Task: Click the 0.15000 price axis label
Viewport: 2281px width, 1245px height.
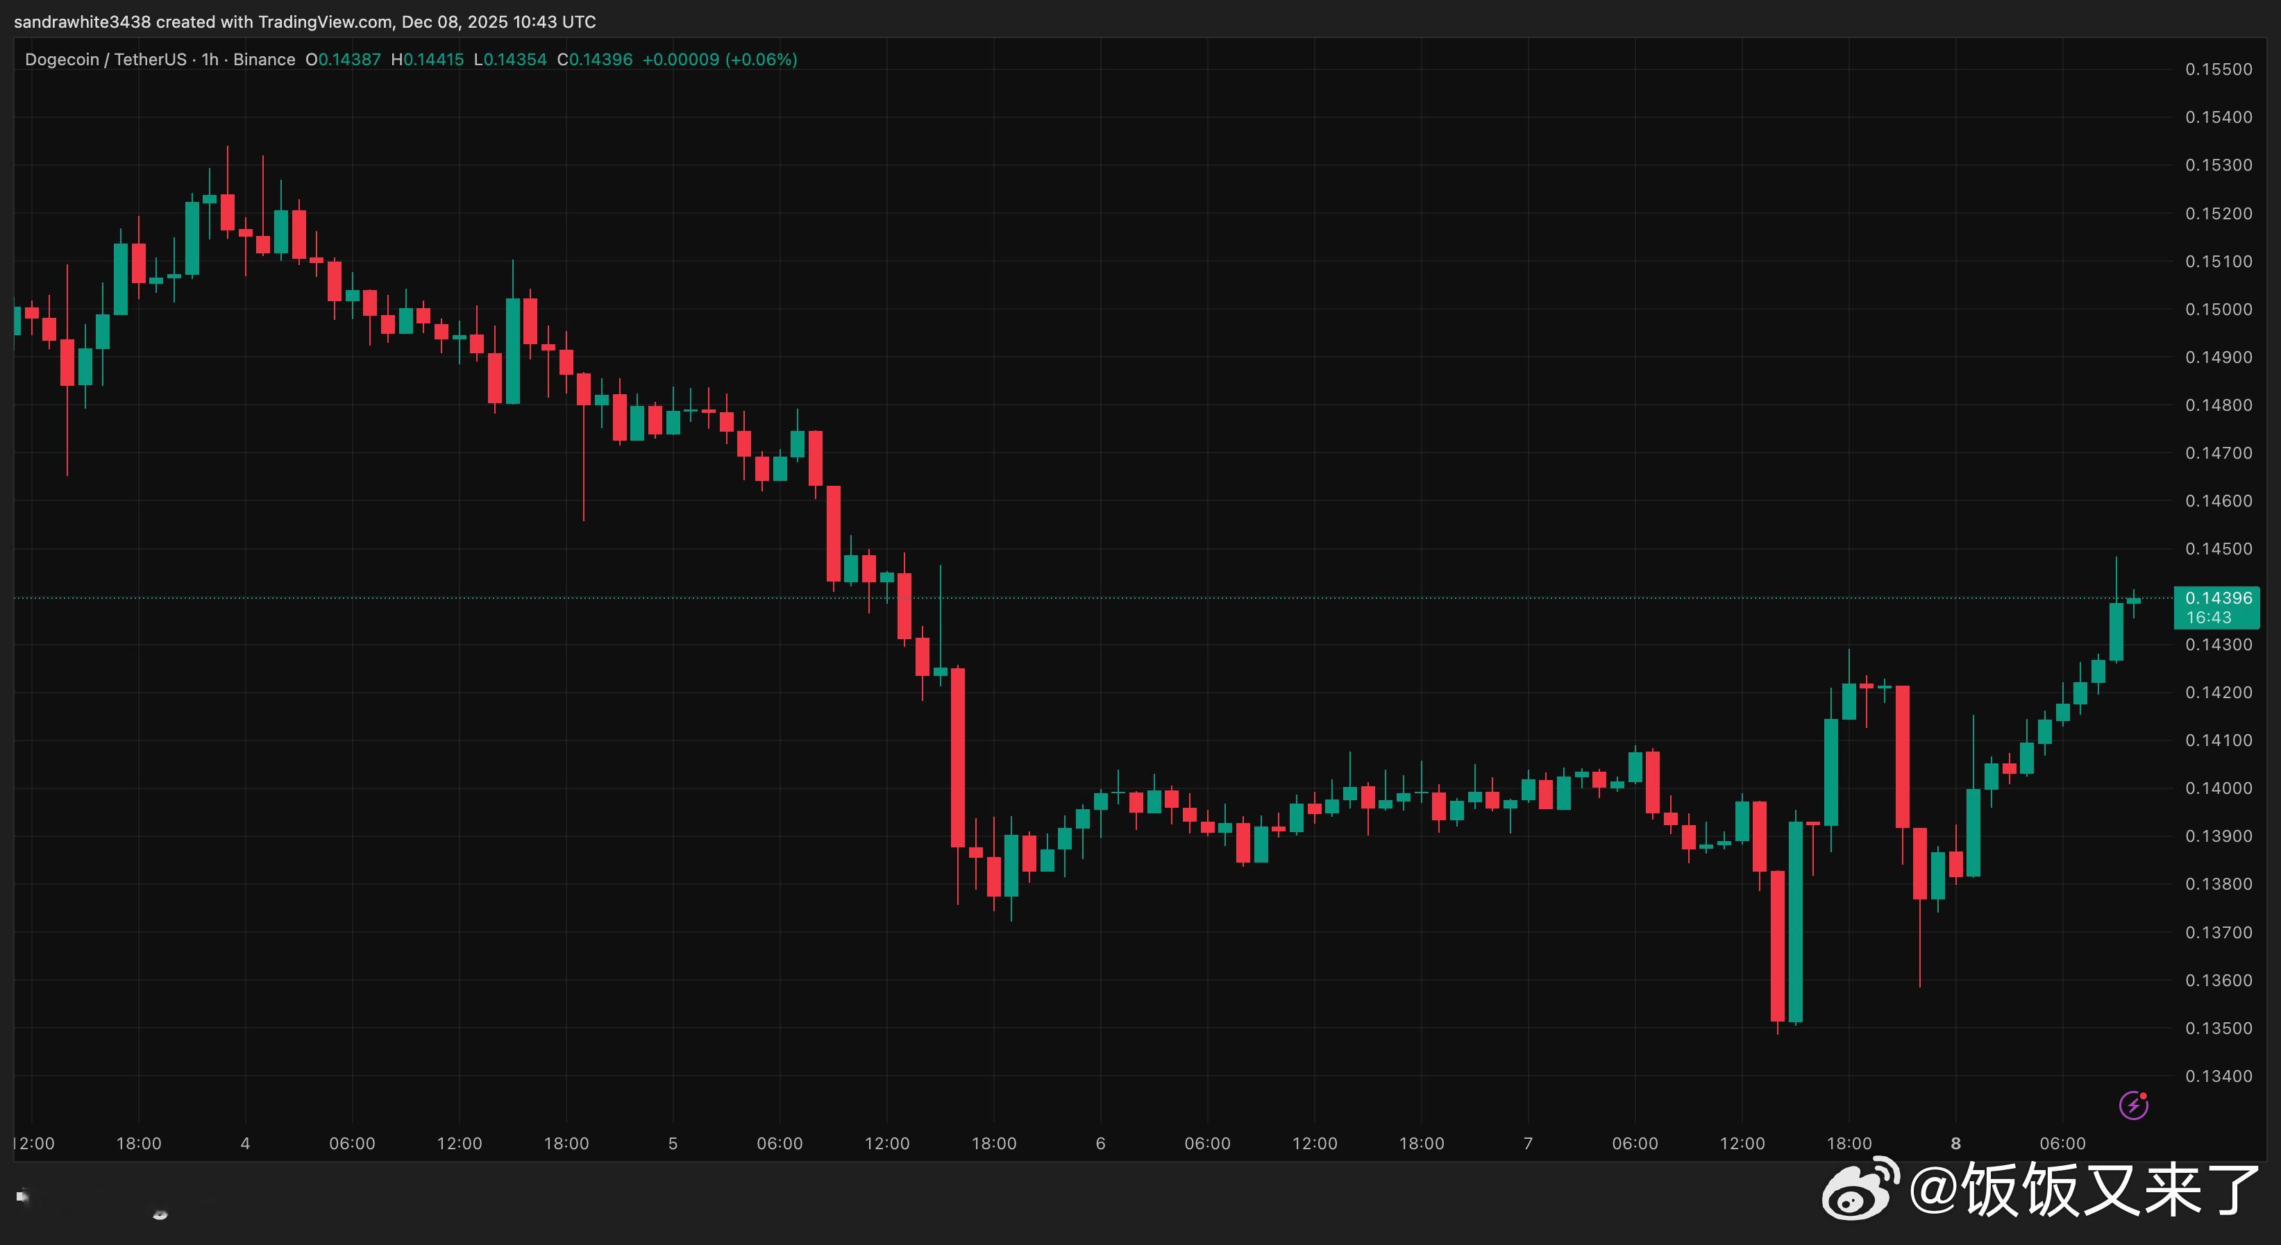Action: point(2218,309)
